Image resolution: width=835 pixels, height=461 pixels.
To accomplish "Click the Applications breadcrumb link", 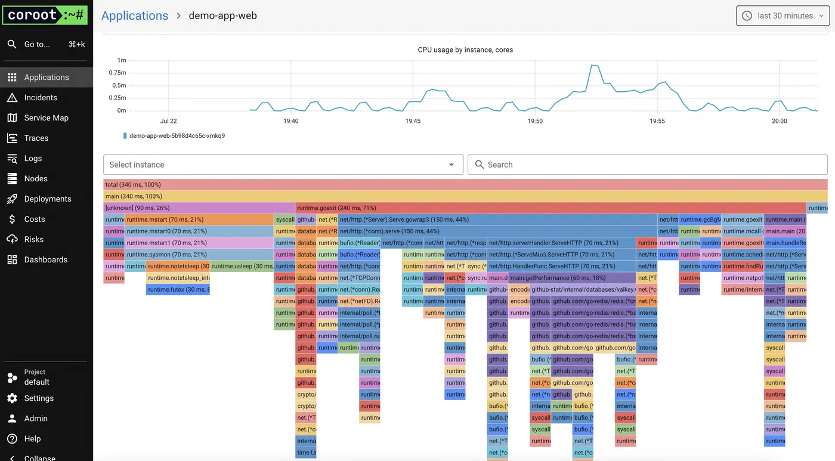I will coord(135,16).
